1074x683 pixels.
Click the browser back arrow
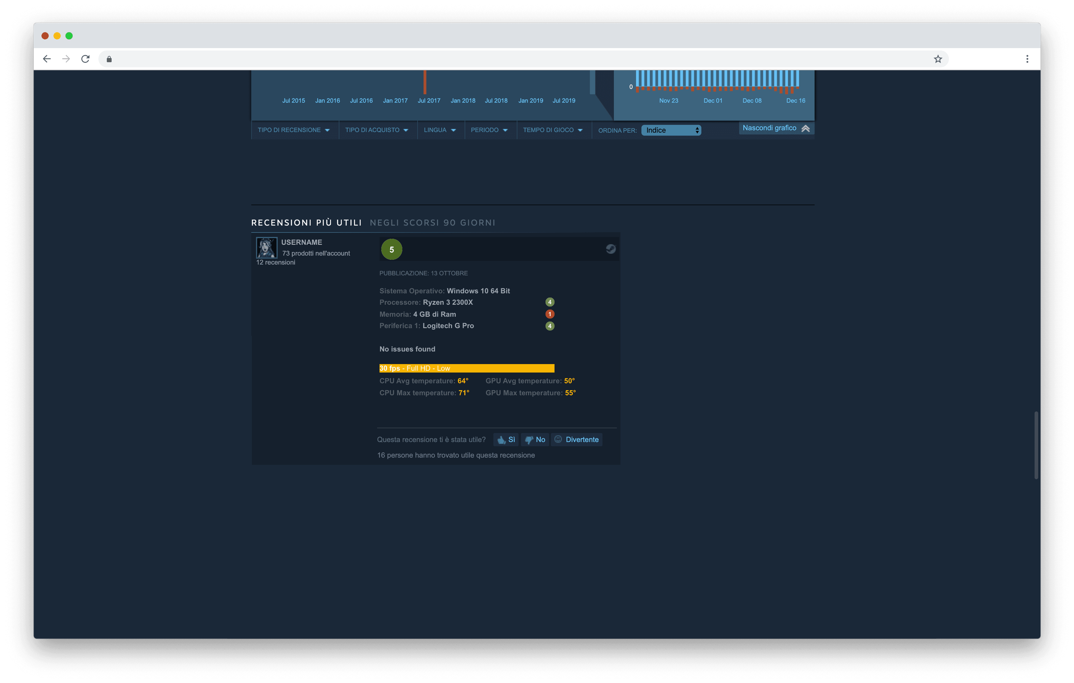(47, 59)
